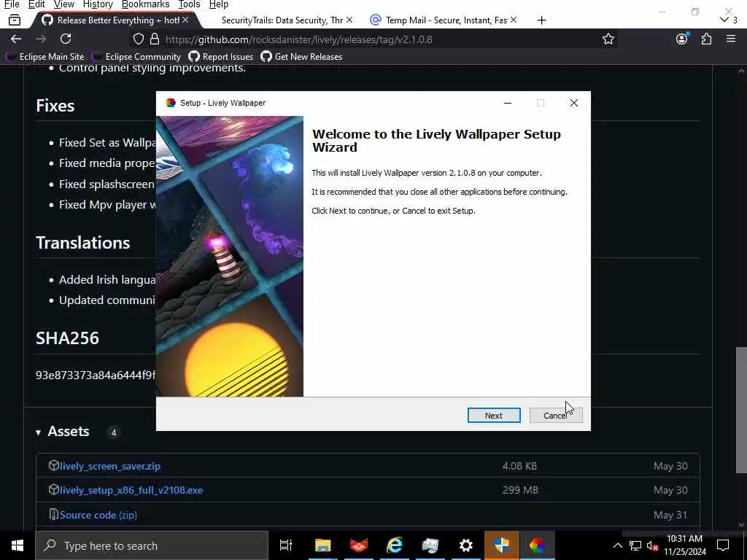
Task: Download Source code (zip)
Action: 98,515
